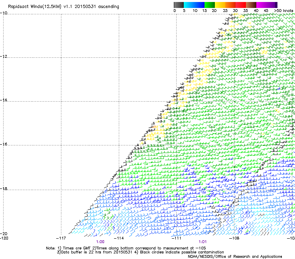Click the '>50 knots' legend label
This screenshot has width=295, height=259.
coord(283,11)
